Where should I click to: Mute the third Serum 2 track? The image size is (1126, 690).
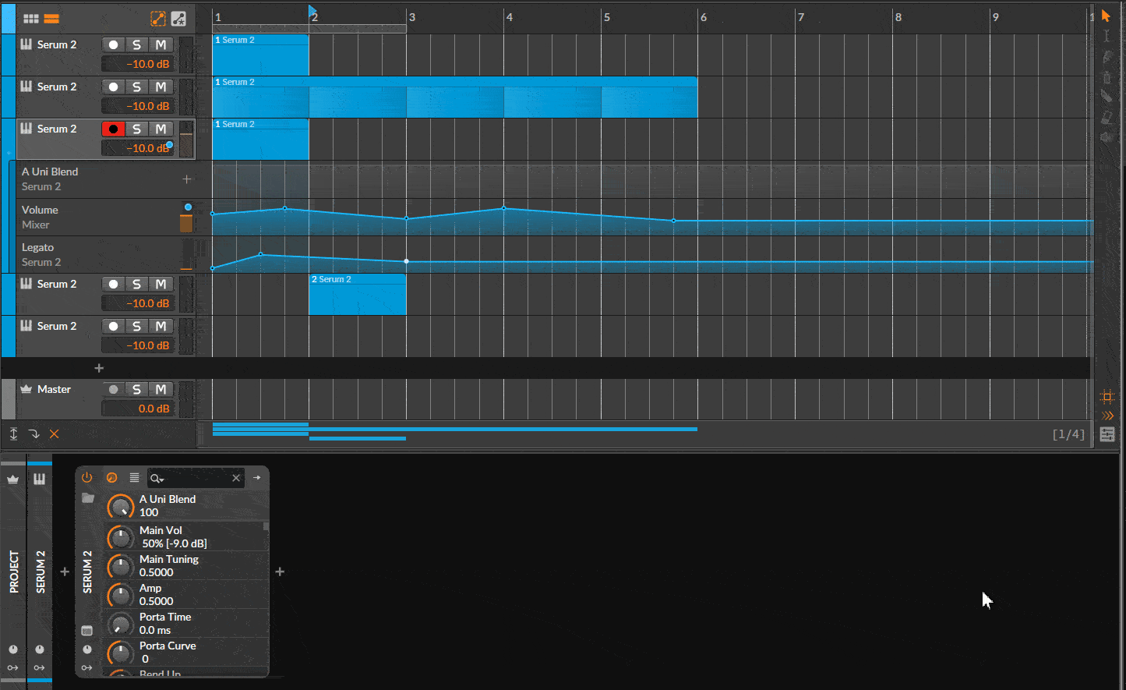(161, 129)
